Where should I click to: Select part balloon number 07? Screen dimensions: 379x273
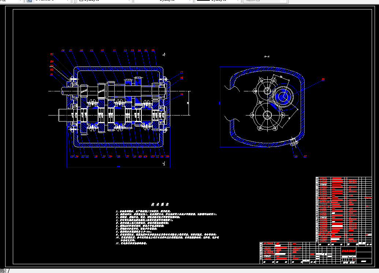tap(70, 50)
